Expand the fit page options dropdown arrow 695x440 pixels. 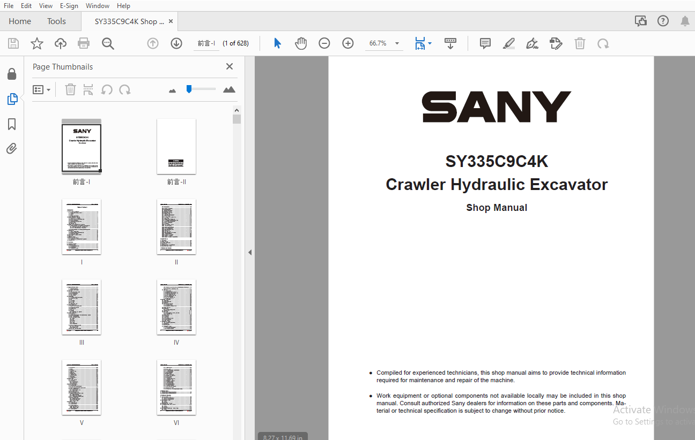point(430,44)
